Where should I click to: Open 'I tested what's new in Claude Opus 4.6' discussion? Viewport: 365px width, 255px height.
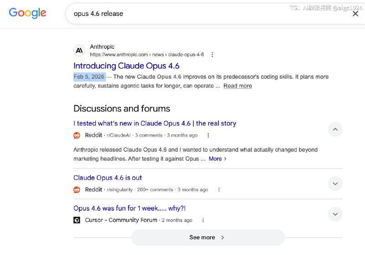point(155,123)
